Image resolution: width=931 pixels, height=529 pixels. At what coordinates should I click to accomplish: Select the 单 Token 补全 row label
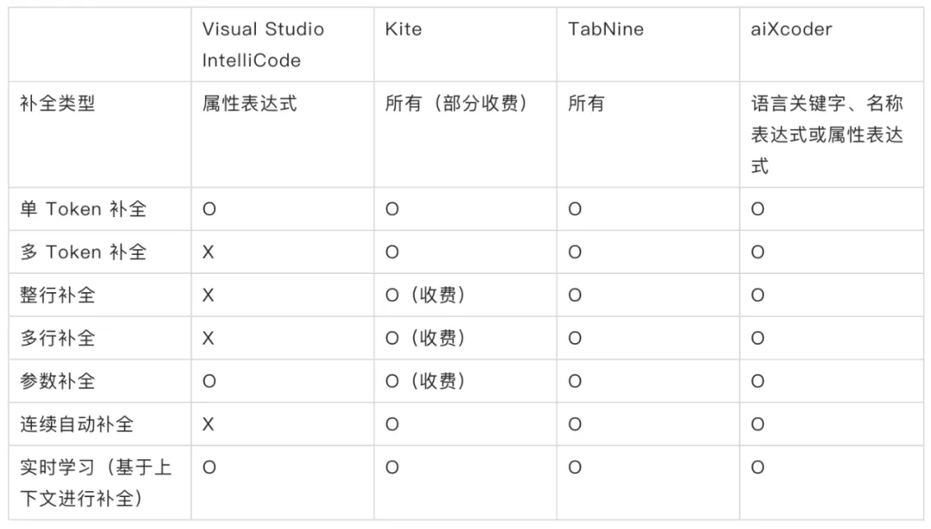(83, 209)
